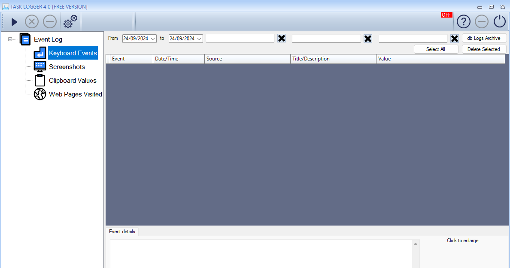Click the Delete Selected button

[x=484, y=49]
